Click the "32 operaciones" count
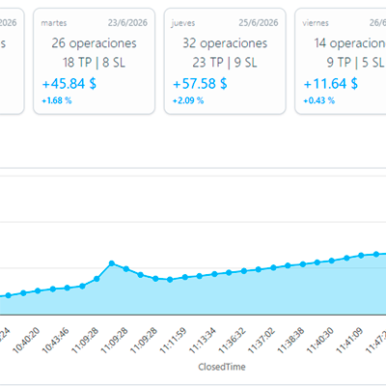 coord(225,43)
